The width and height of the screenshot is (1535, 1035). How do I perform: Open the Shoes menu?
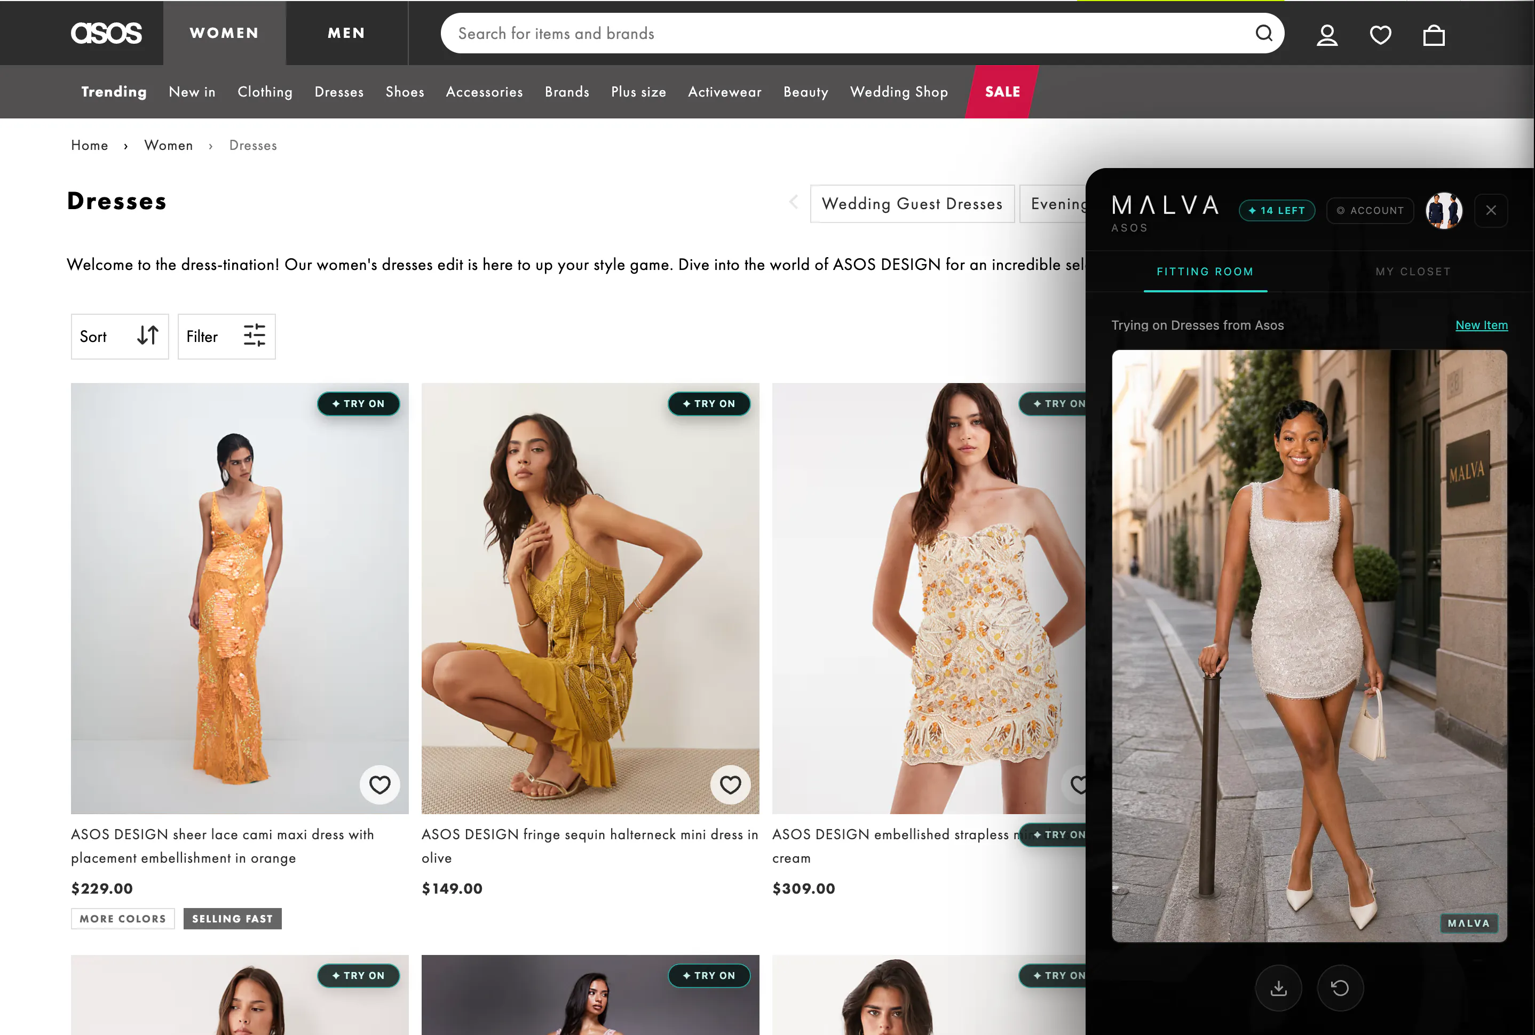click(x=405, y=92)
